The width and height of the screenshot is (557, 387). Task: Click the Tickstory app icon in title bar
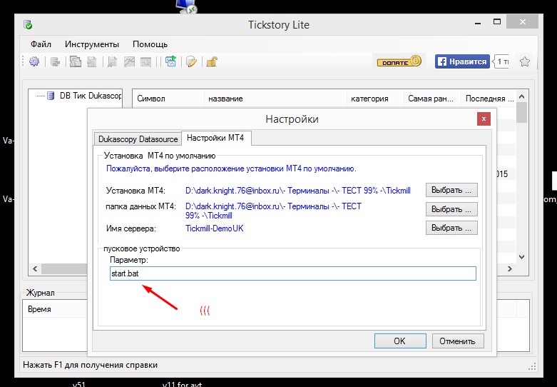28,25
